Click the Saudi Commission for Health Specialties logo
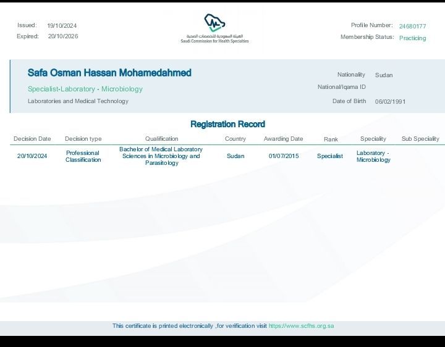 214,28
